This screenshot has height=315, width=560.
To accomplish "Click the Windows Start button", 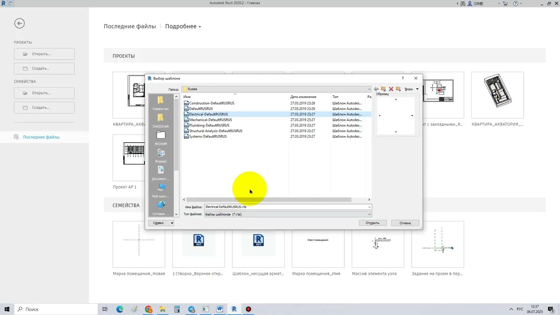I will click(x=7, y=309).
